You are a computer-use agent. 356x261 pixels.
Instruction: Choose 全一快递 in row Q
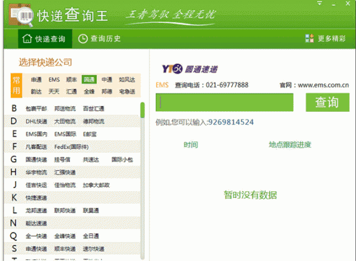coord(36,236)
